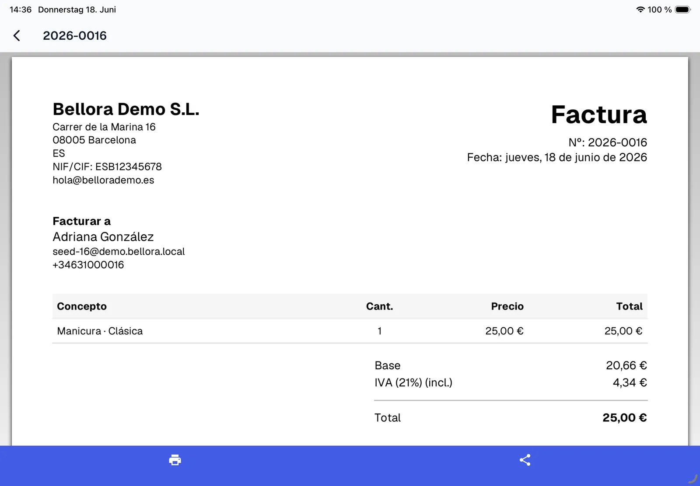
Task: Select the Fecha: jueves, 18 de junio line
Action: (x=557, y=157)
